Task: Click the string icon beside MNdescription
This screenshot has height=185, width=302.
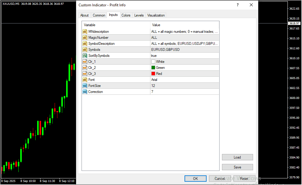Action: click(85, 32)
